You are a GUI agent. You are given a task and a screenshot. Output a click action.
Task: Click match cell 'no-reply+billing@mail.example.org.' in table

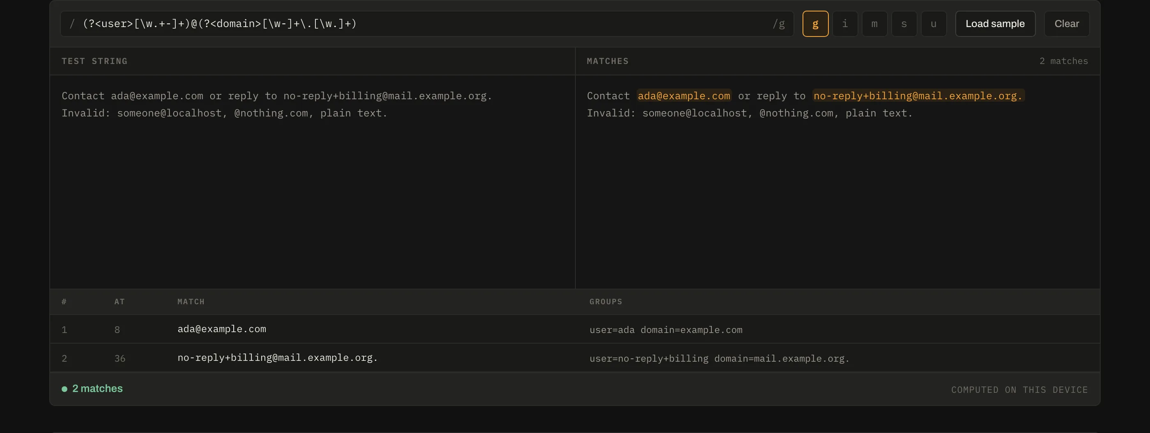pyautogui.click(x=278, y=358)
